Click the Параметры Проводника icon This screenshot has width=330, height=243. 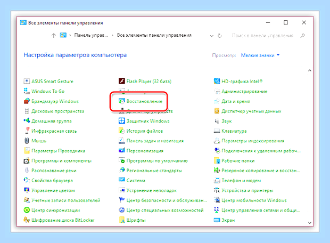27,150
